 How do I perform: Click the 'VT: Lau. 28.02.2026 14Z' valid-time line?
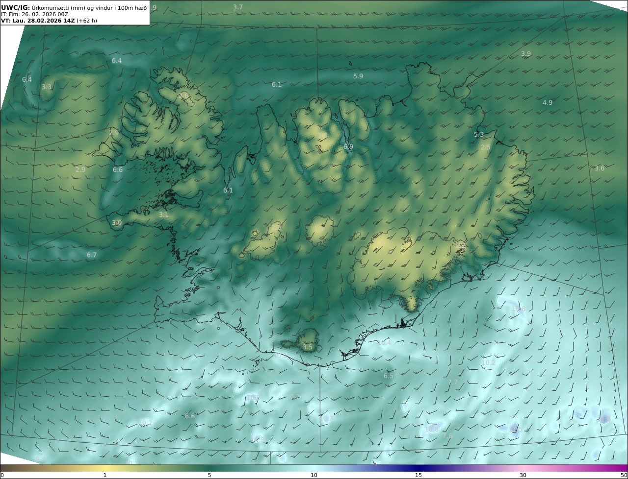click(x=49, y=21)
